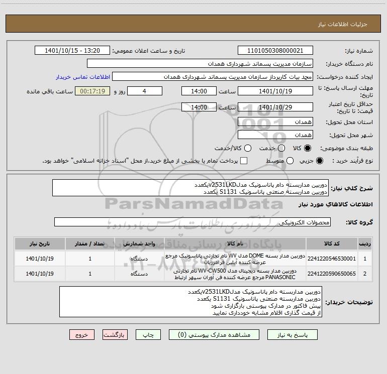Click the دستگاه unit cell in row 1
Image resolution: width=387 pixels, height=374 pixels.
[139, 259]
